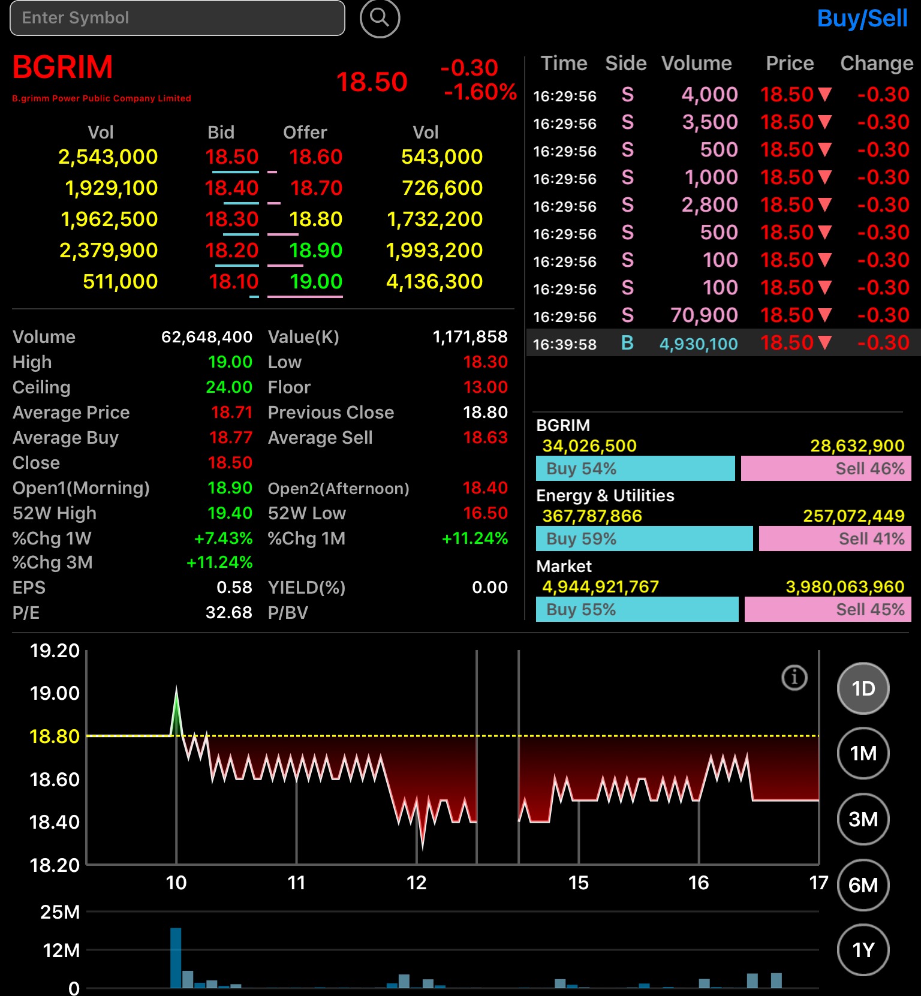921x996 pixels.
Task: Click the 4,000 trade volume
Action: (x=710, y=95)
